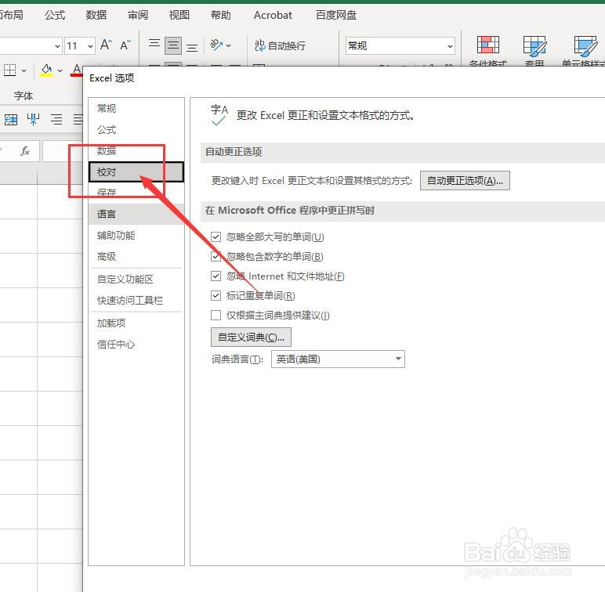Open the 数据 ribbon tab
Image resolution: width=605 pixels, height=592 pixels.
point(96,15)
